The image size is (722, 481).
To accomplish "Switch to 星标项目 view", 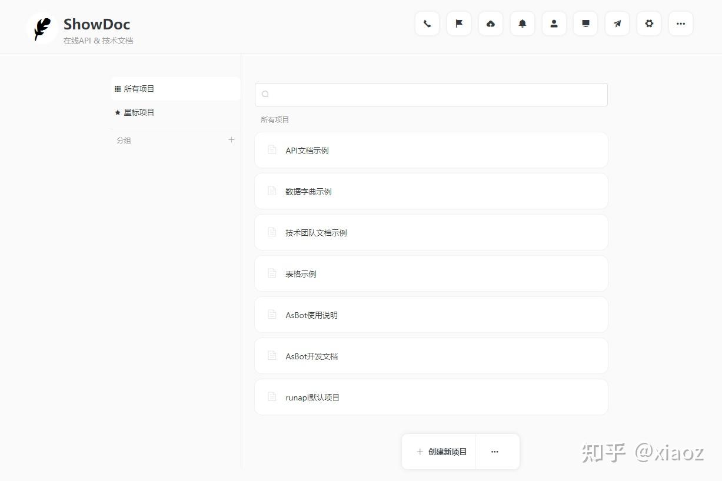I will (138, 112).
